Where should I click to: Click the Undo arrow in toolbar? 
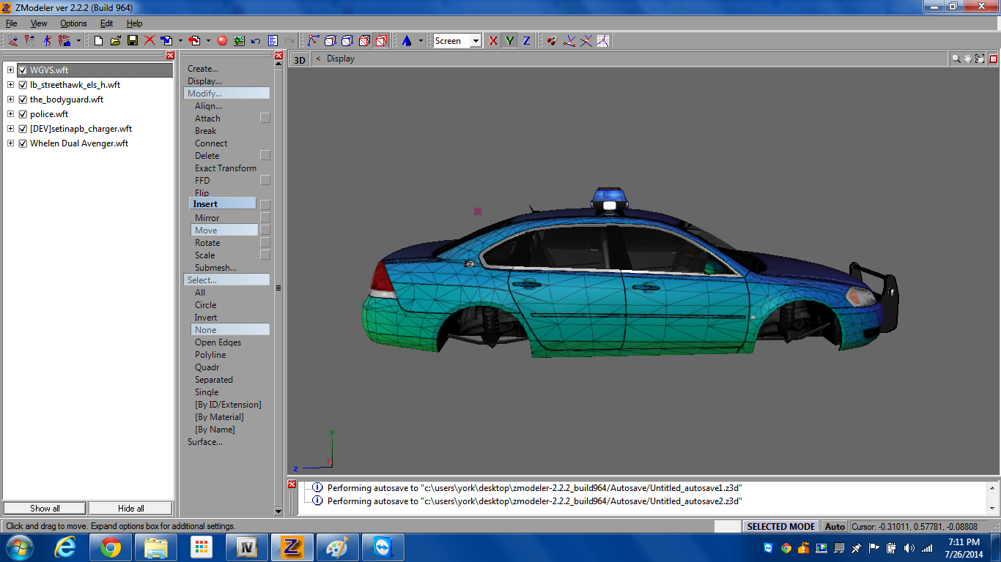pyautogui.click(x=256, y=41)
